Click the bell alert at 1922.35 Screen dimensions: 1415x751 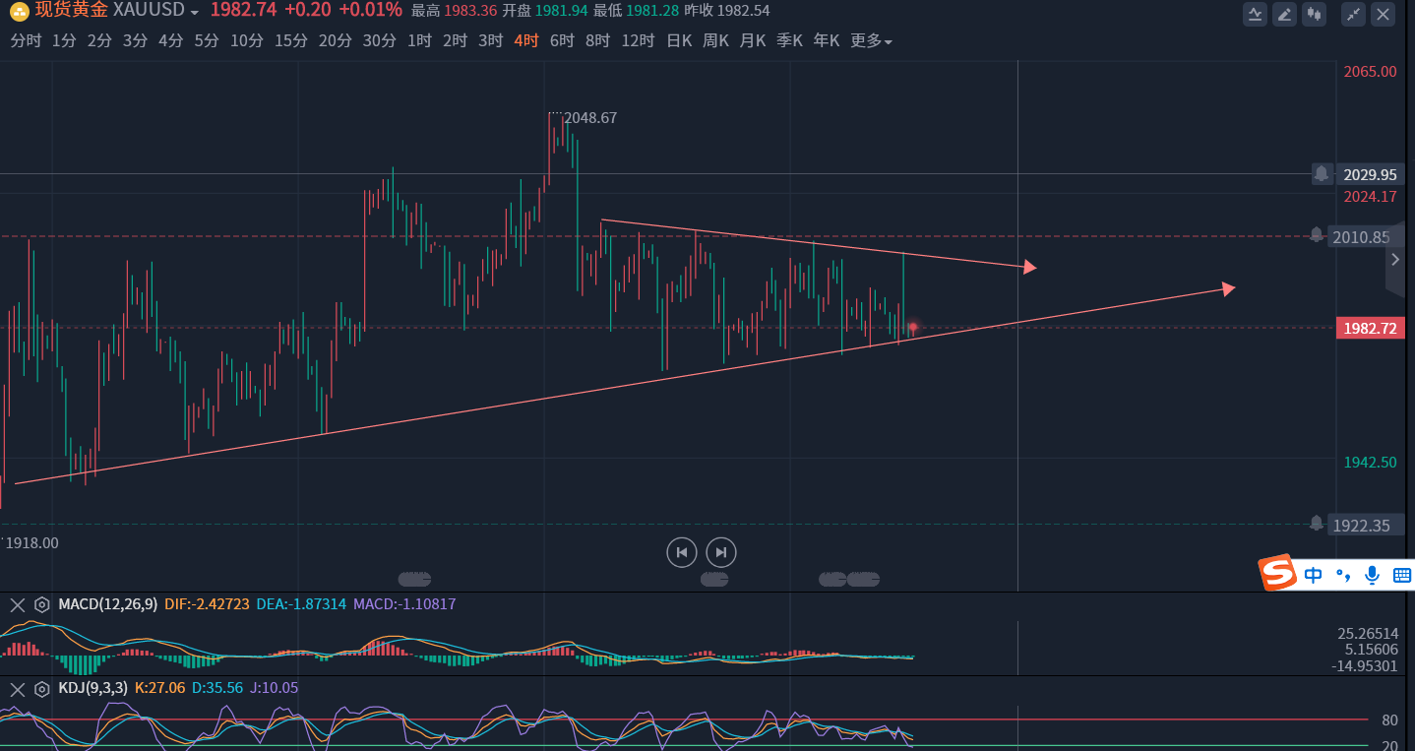pos(1317,523)
